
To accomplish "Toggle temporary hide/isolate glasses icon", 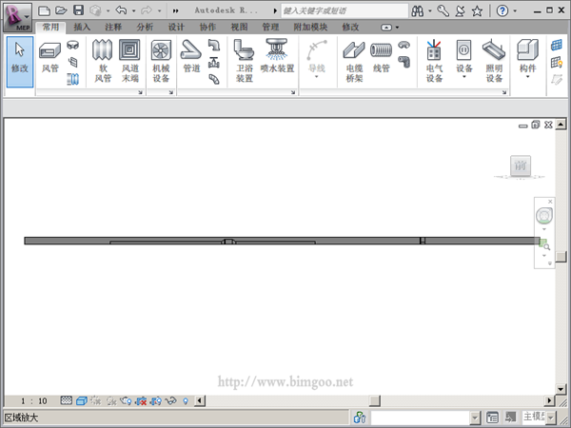I will pos(170,400).
